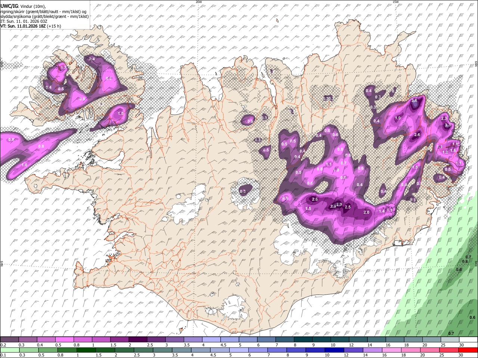Select the IT: Sun. 11. 01. 2026 03Z line
This screenshot has width=478, height=358.
pos(24,21)
